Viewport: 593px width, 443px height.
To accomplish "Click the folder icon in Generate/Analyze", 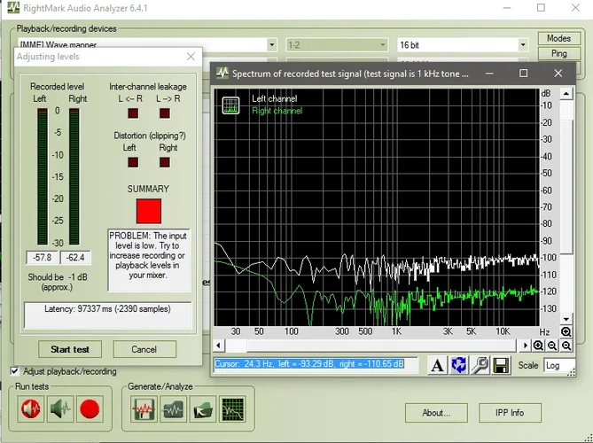I will [x=203, y=408].
